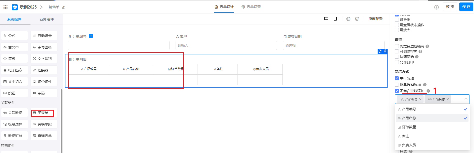Open the app grid launcher icon
The height and width of the screenshot is (153, 474).
(5, 7)
